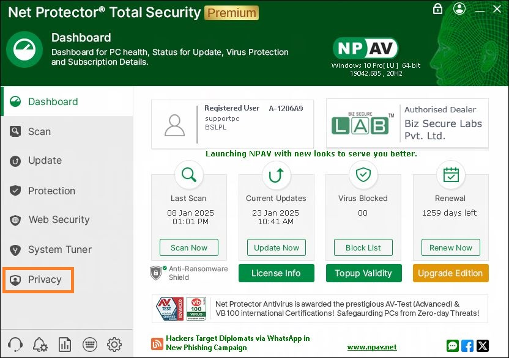Click the Anti-Ransomware Shield icon

point(157,272)
